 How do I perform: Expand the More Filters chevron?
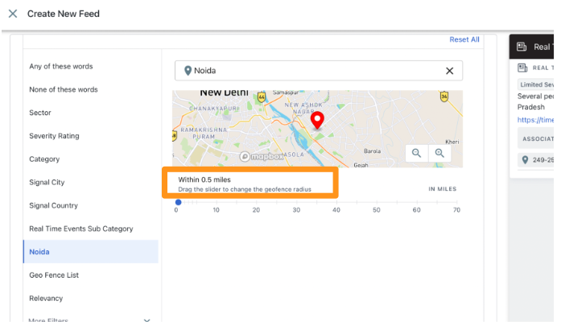tap(146, 320)
